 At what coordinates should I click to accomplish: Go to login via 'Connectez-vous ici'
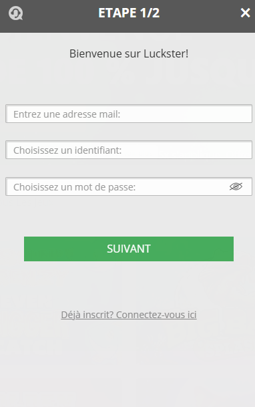(x=156, y=315)
